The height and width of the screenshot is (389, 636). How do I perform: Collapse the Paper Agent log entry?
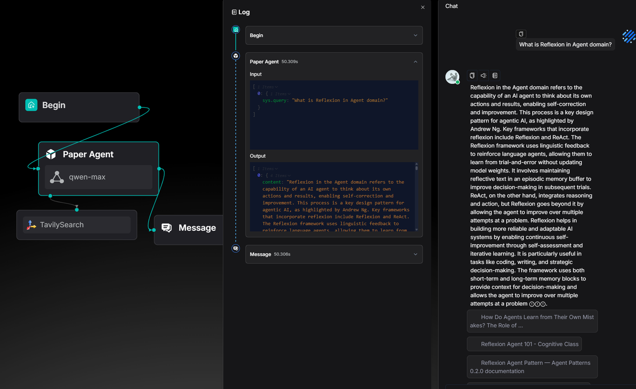[x=415, y=62]
